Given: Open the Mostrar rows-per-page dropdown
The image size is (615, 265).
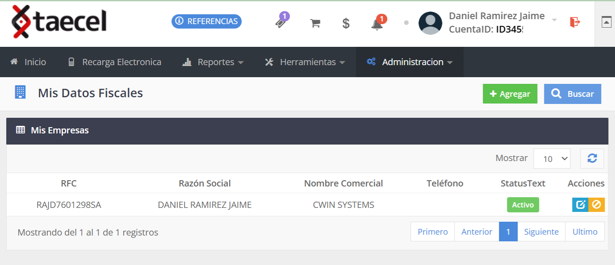Looking at the screenshot, I should [x=552, y=159].
